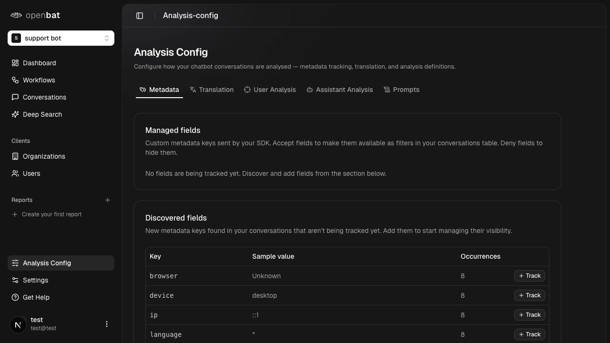Screen dimensions: 610x343
Task: Click the Get Help icon
Action: coord(15,297)
